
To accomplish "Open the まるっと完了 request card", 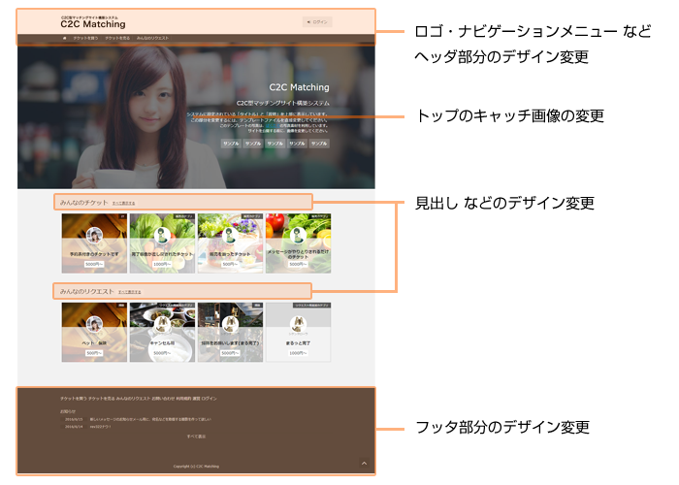I will 299,332.
